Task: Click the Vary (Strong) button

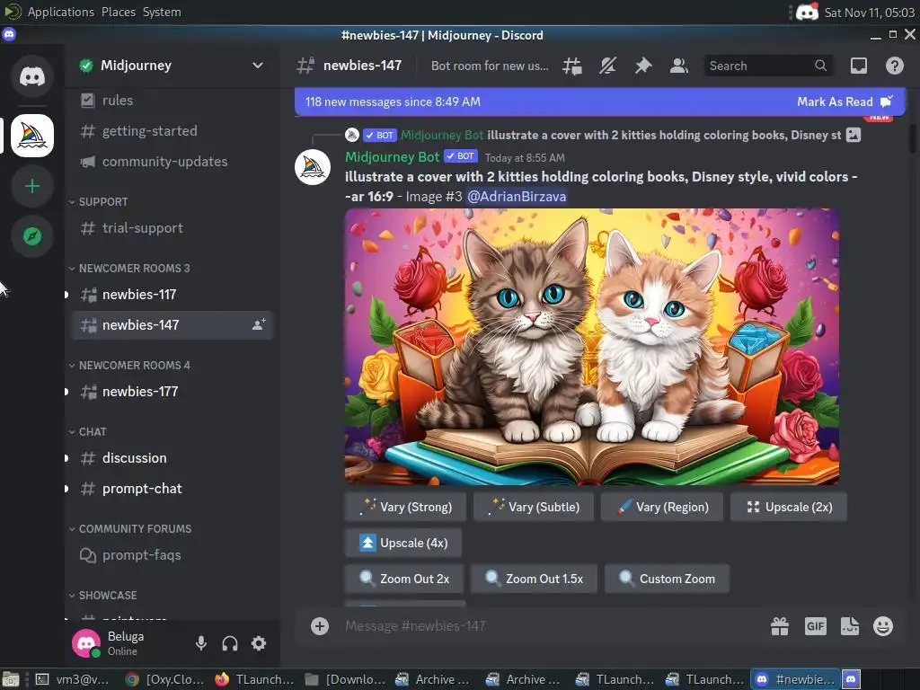Action: pos(405,507)
